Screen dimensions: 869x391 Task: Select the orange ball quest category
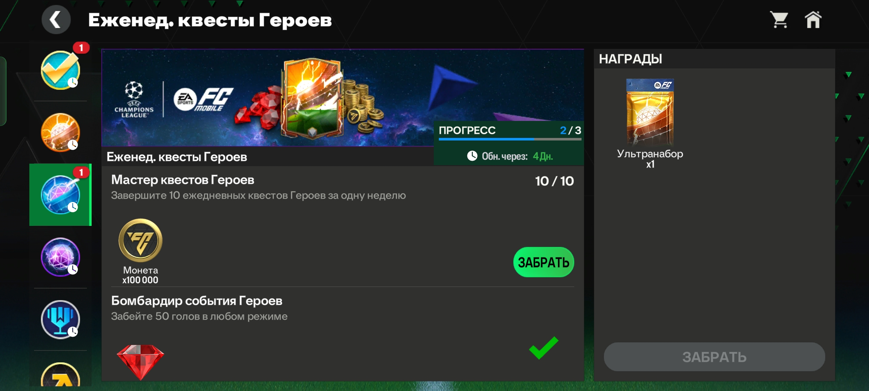(60, 133)
